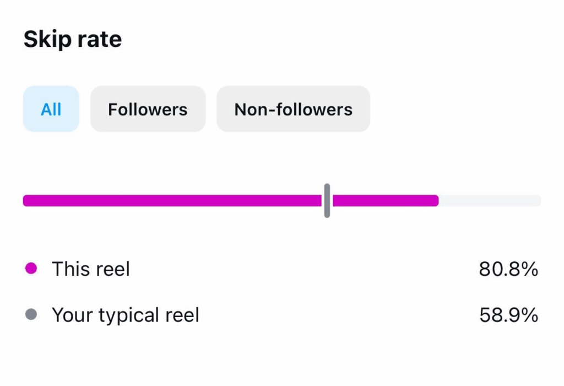The width and height of the screenshot is (564, 386).
Task: Select the Your typical reel label
Action: pyautogui.click(x=126, y=315)
